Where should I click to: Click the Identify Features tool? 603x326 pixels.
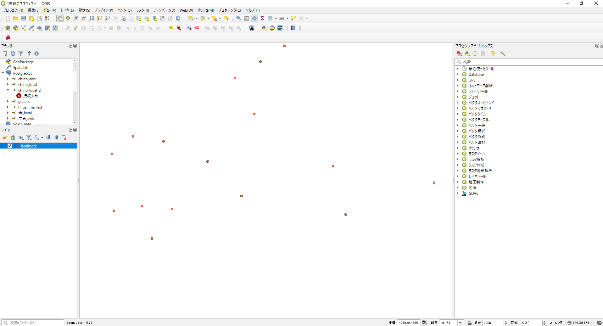[x=238, y=18]
